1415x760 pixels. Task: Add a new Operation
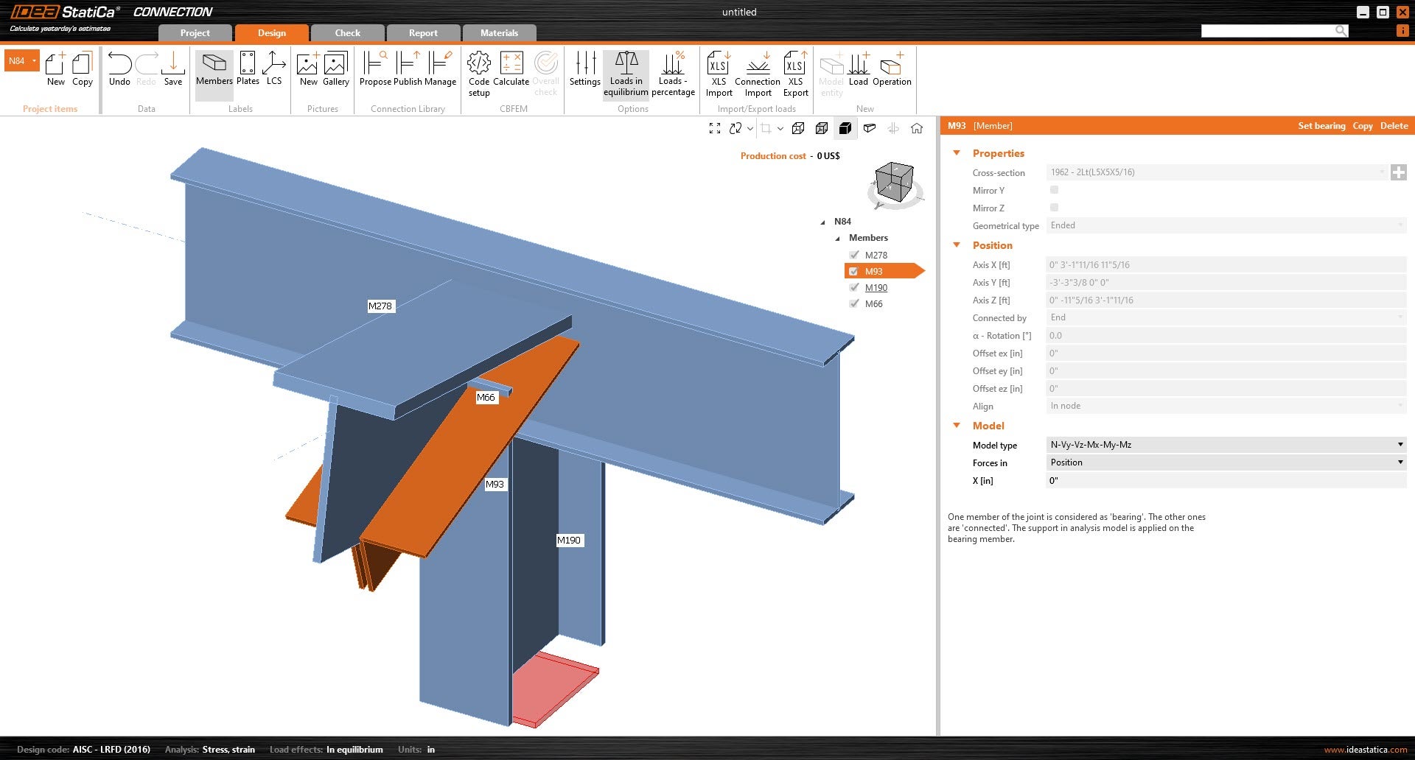[x=892, y=70]
